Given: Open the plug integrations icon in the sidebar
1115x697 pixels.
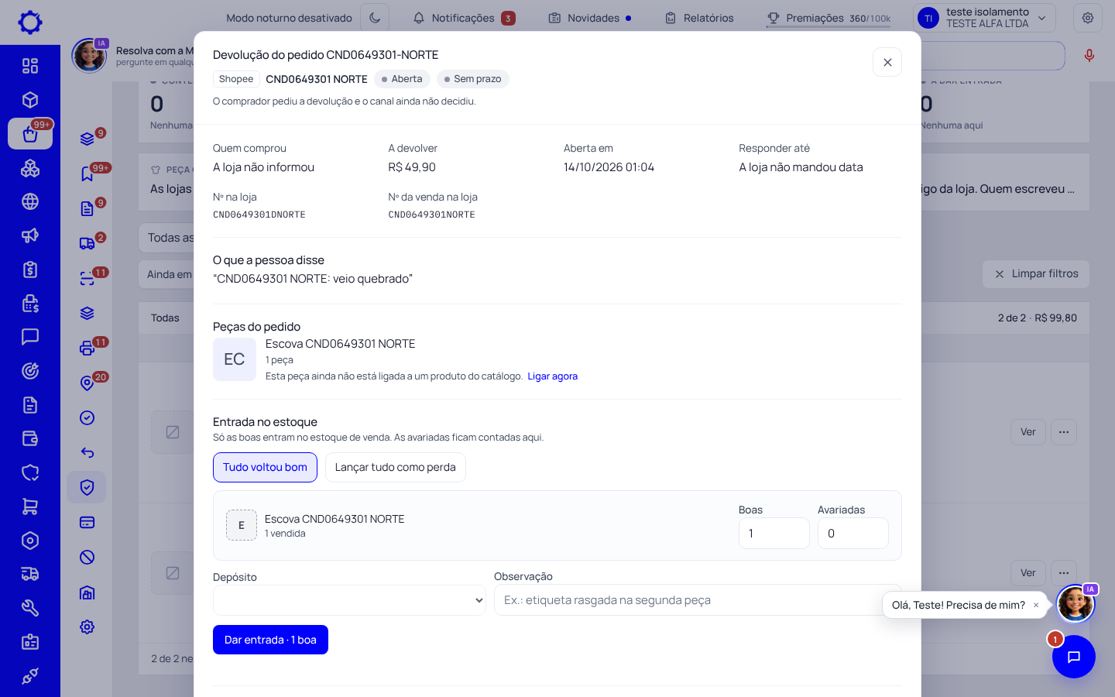Looking at the screenshot, I should 30,676.
